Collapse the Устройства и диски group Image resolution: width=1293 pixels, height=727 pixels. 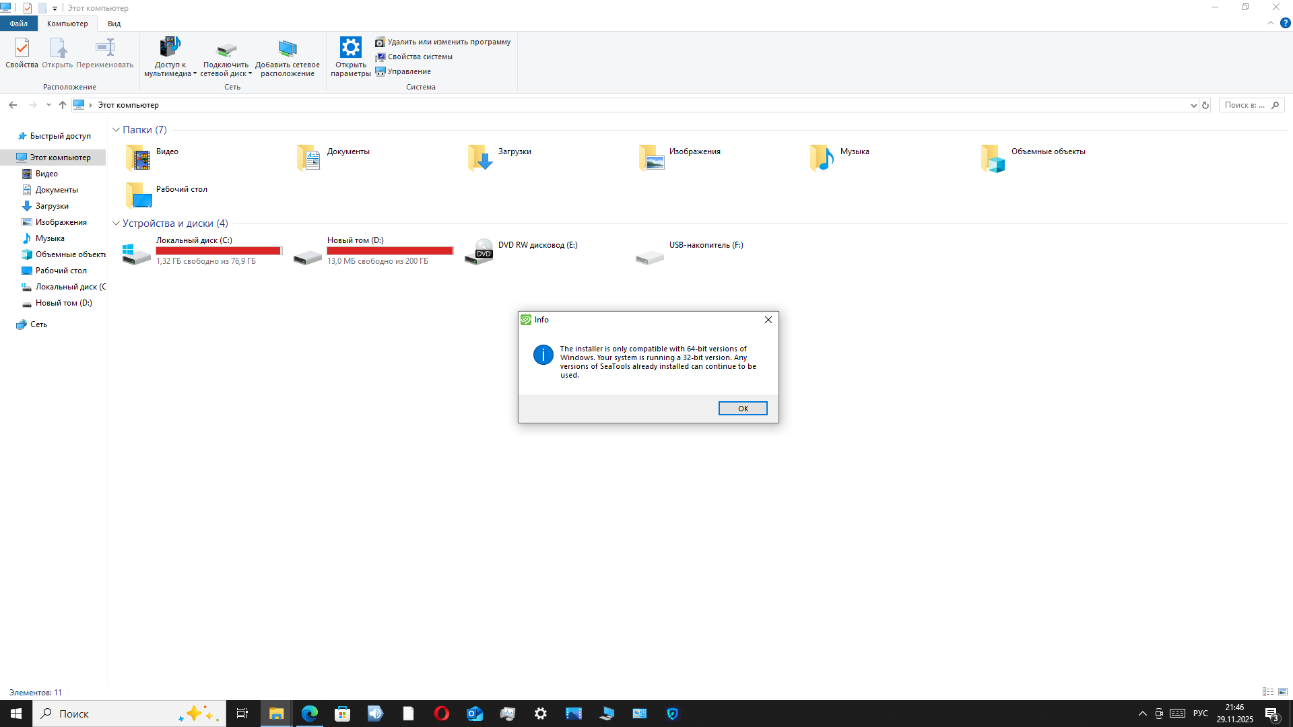click(x=116, y=223)
